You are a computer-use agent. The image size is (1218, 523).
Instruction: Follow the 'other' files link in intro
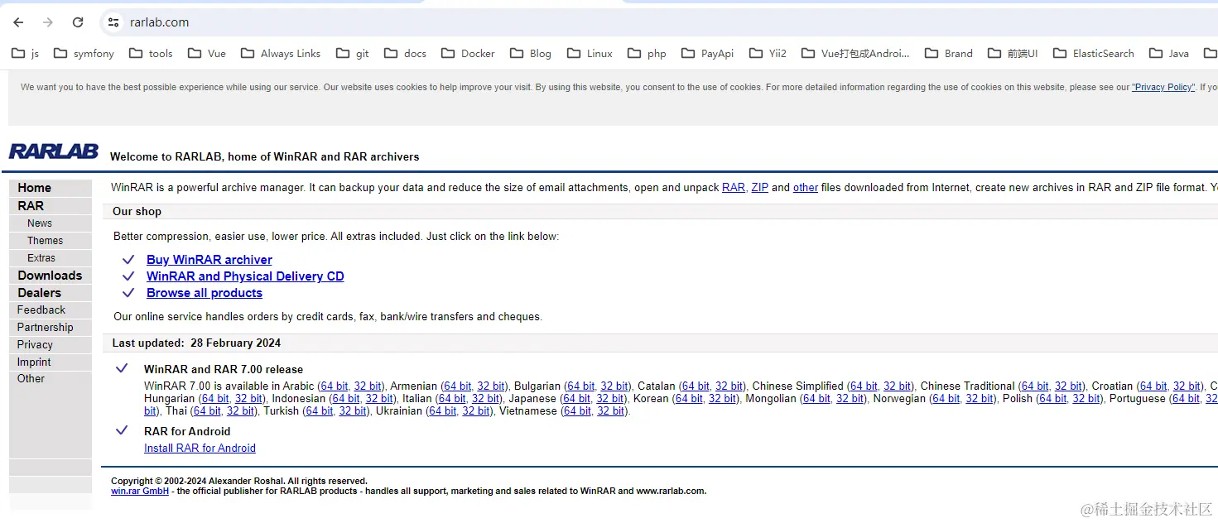[806, 188]
